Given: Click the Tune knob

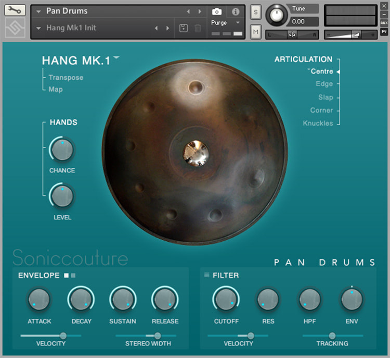Looking at the screenshot, I should [276, 15].
